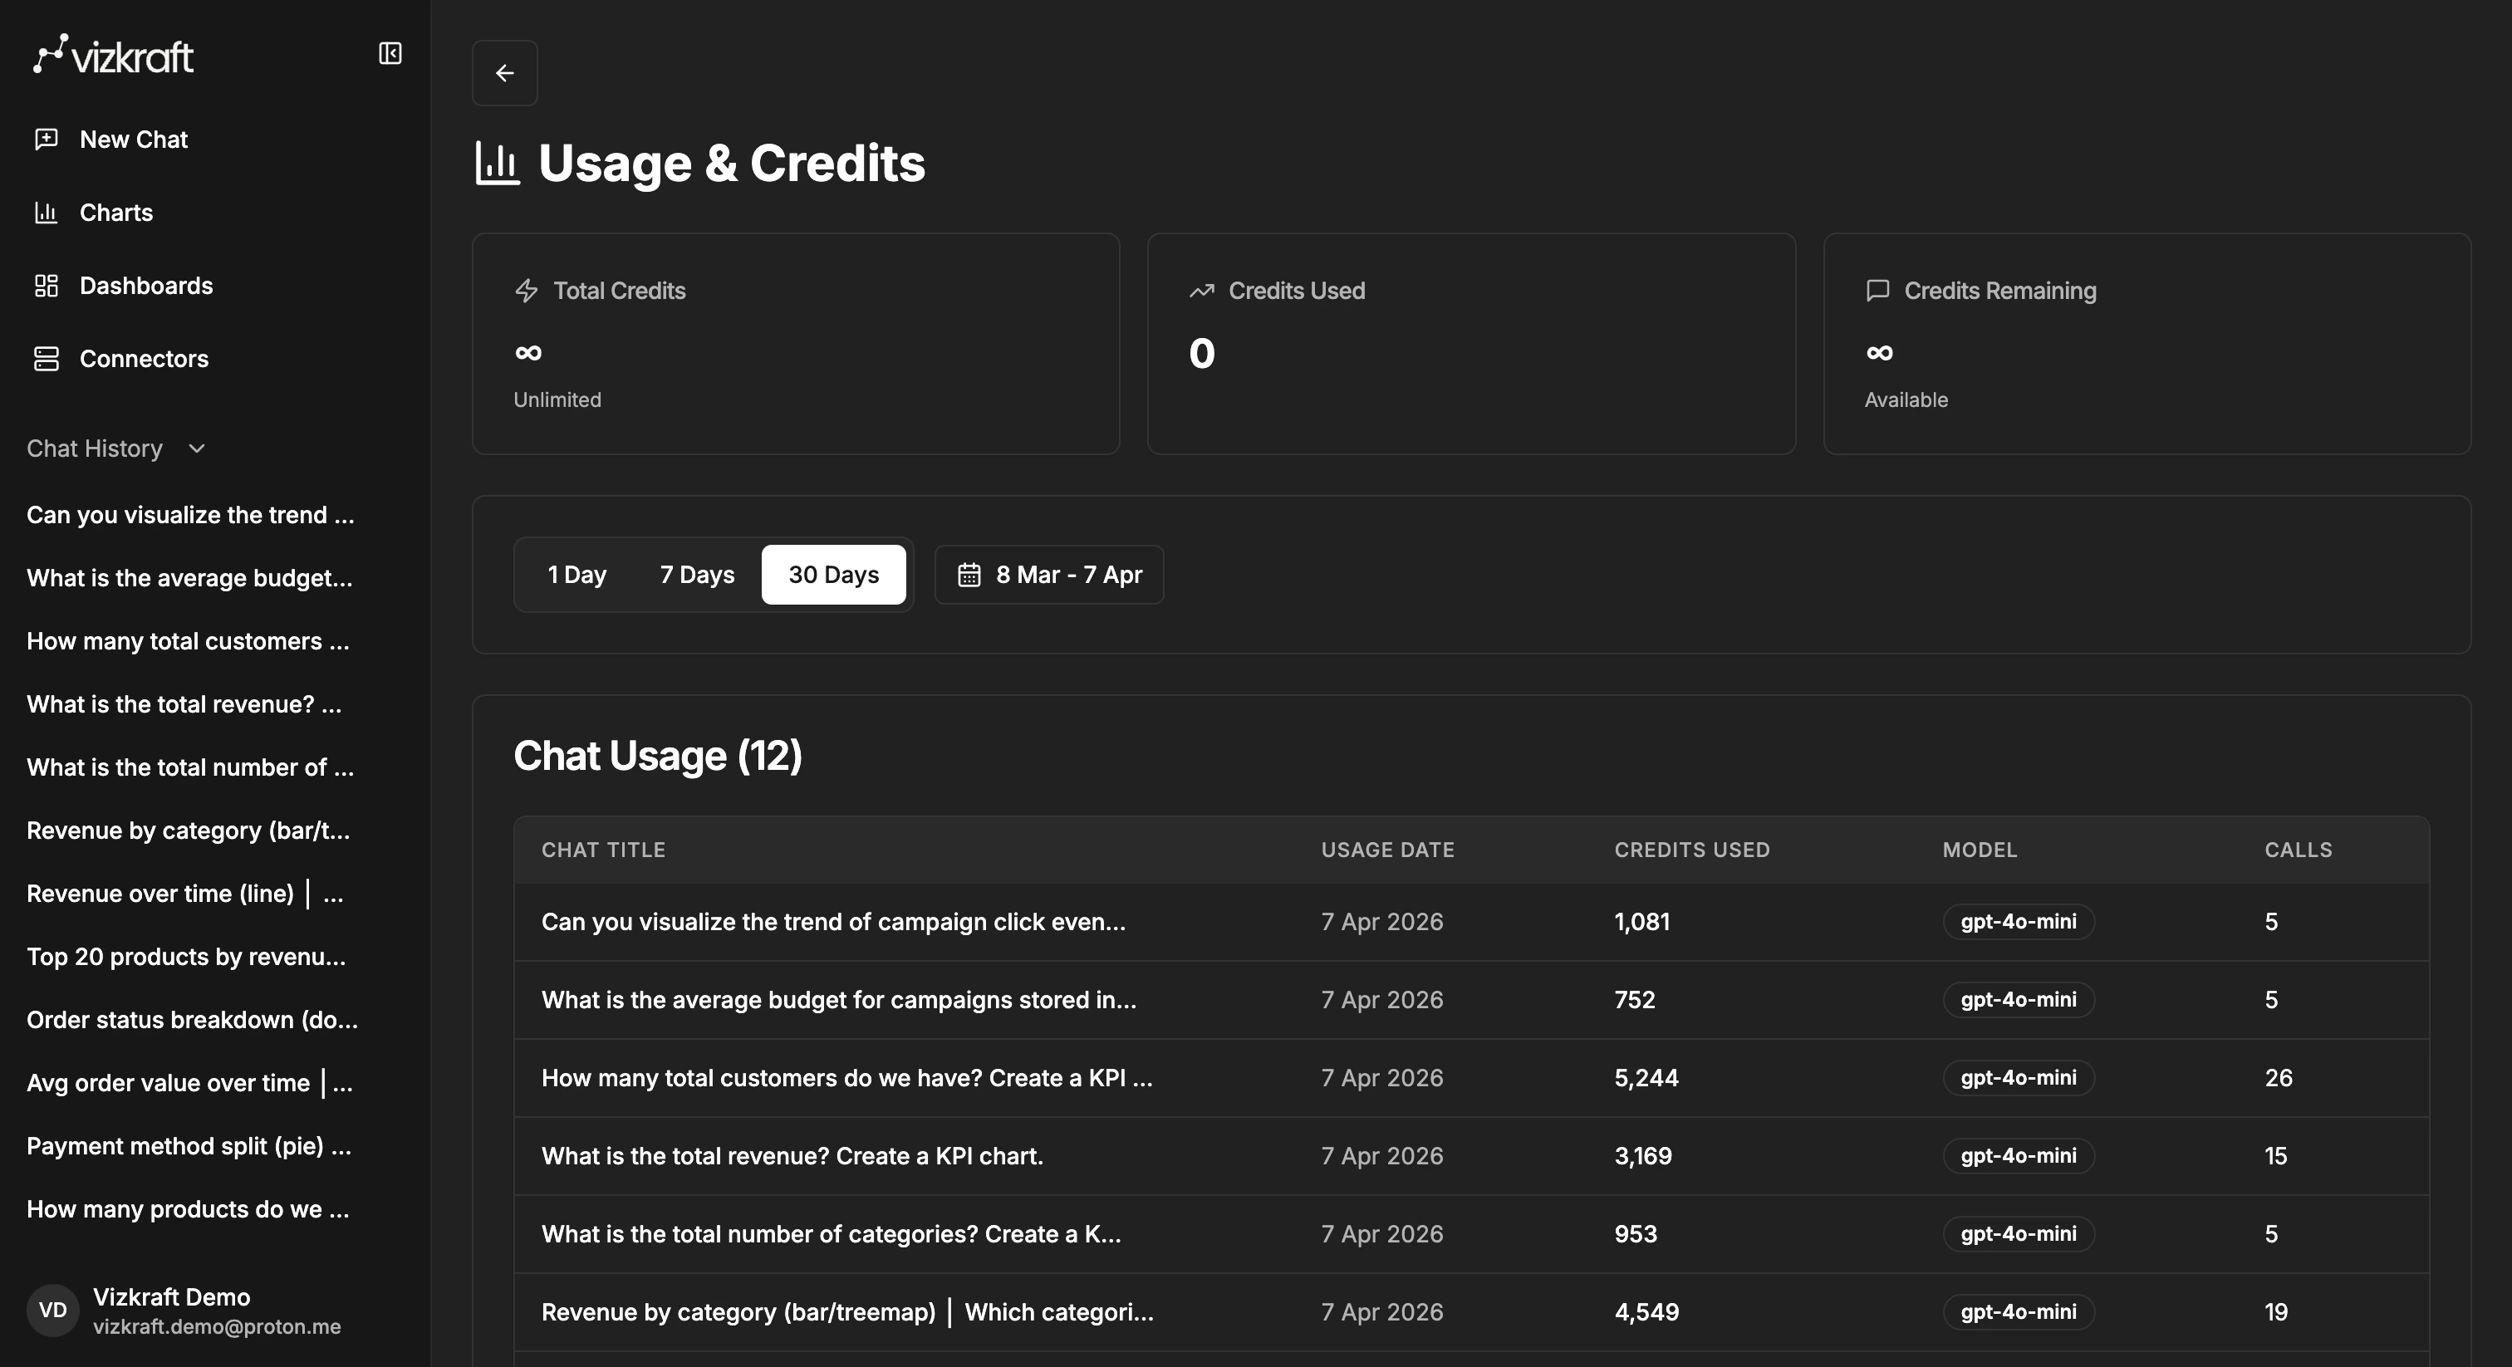The image size is (2512, 1367).
Task: Switch to the 7 Days view
Action: coord(696,575)
